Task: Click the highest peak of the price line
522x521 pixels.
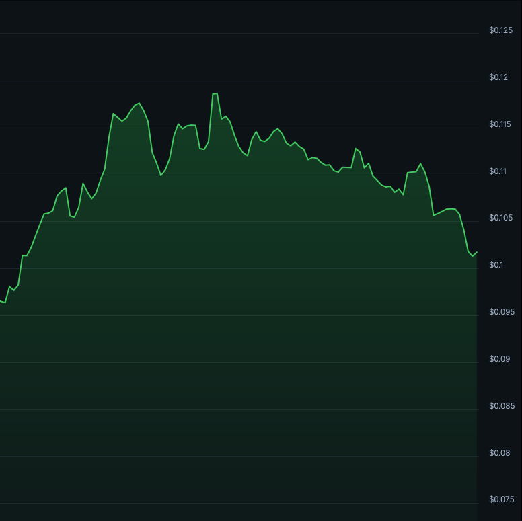Action: pyautogui.click(x=215, y=94)
